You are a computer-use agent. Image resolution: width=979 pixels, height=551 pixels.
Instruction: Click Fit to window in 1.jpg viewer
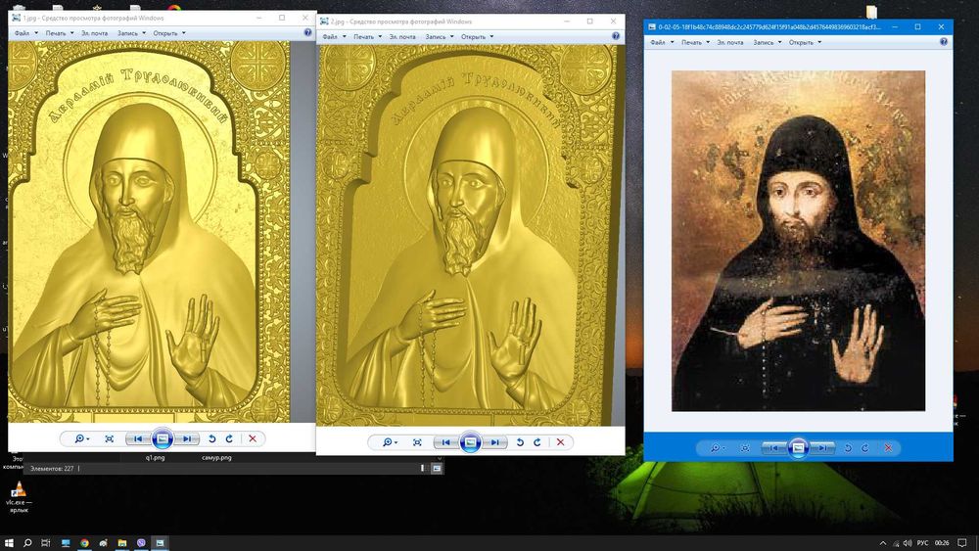(x=110, y=438)
